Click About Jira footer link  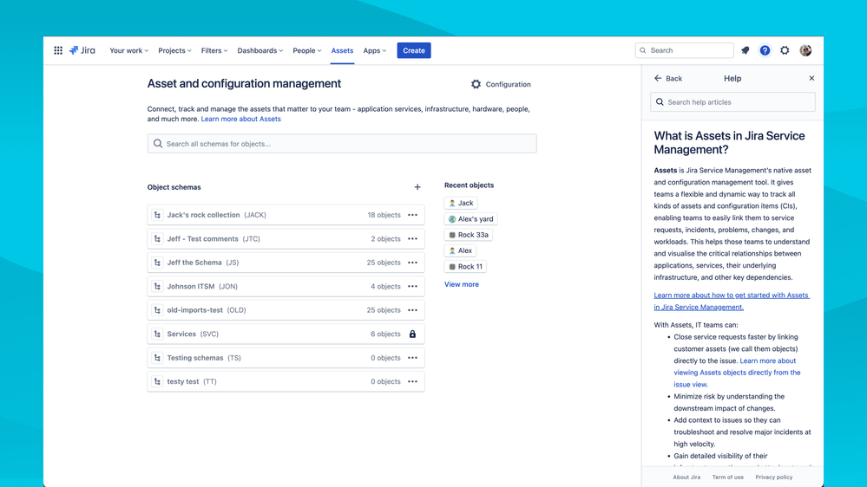pyautogui.click(x=686, y=477)
